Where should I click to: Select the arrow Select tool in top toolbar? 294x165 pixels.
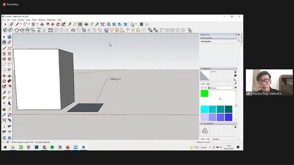pyautogui.click(x=5, y=24)
